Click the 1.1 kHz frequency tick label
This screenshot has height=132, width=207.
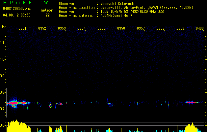(3, 43)
